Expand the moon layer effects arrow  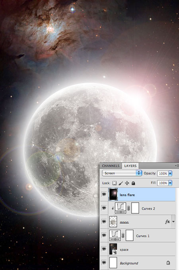173,222
